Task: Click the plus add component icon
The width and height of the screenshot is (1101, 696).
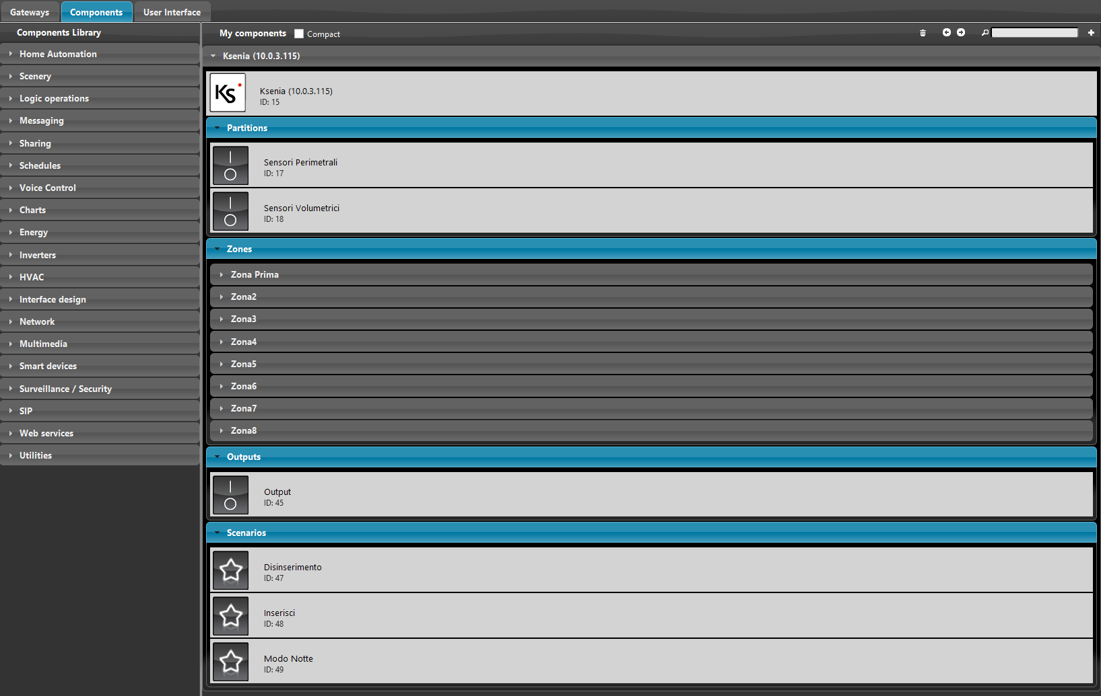Action: click(x=1091, y=32)
